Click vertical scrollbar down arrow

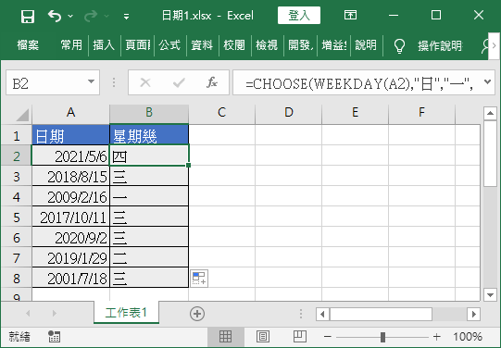pyautogui.click(x=490, y=294)
